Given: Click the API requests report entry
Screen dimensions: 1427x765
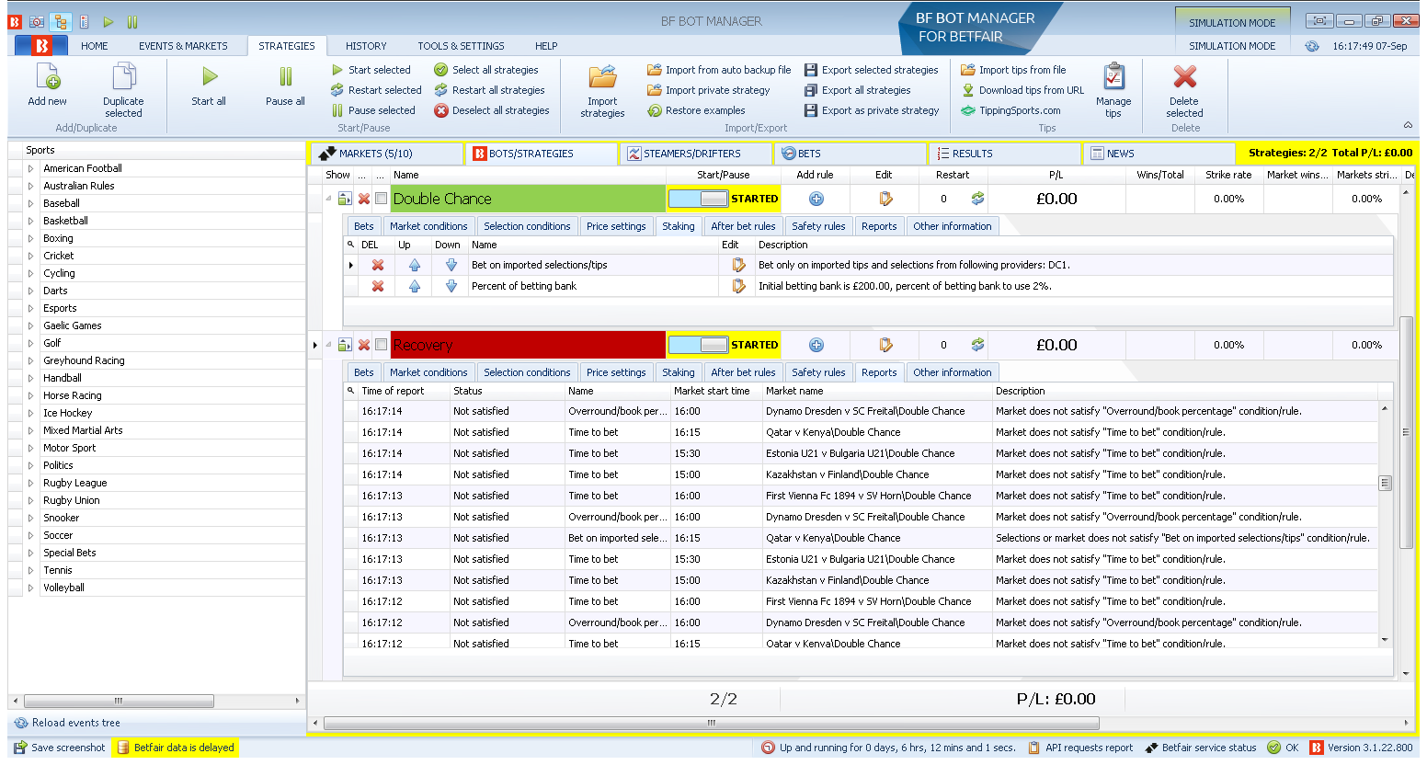Looking at the screenshot, I should pos(1080,748).
